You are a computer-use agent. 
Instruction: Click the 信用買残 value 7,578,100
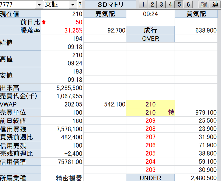point(69,129)
